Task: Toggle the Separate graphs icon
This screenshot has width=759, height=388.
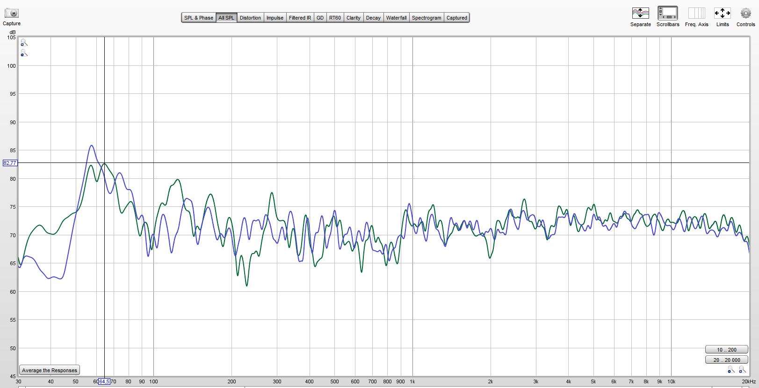Action: tap(640, 13)
